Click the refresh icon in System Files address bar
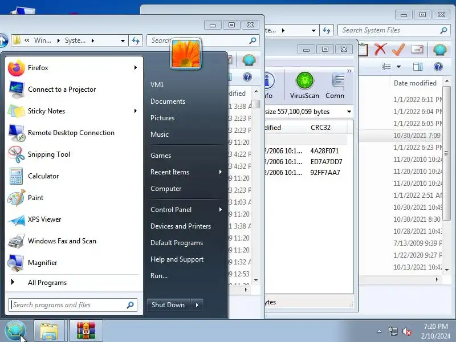This screenshot has width=456, height=342. 327,30
